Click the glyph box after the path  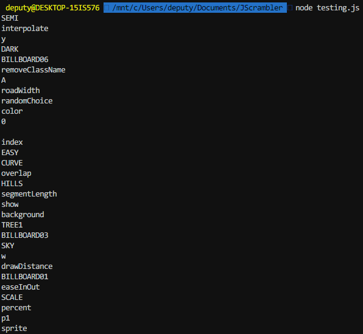[x=290, y=8]
